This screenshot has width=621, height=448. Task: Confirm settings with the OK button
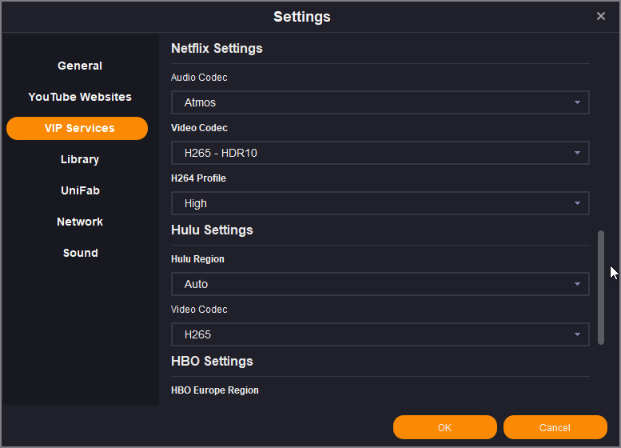(x=444, y=427)
